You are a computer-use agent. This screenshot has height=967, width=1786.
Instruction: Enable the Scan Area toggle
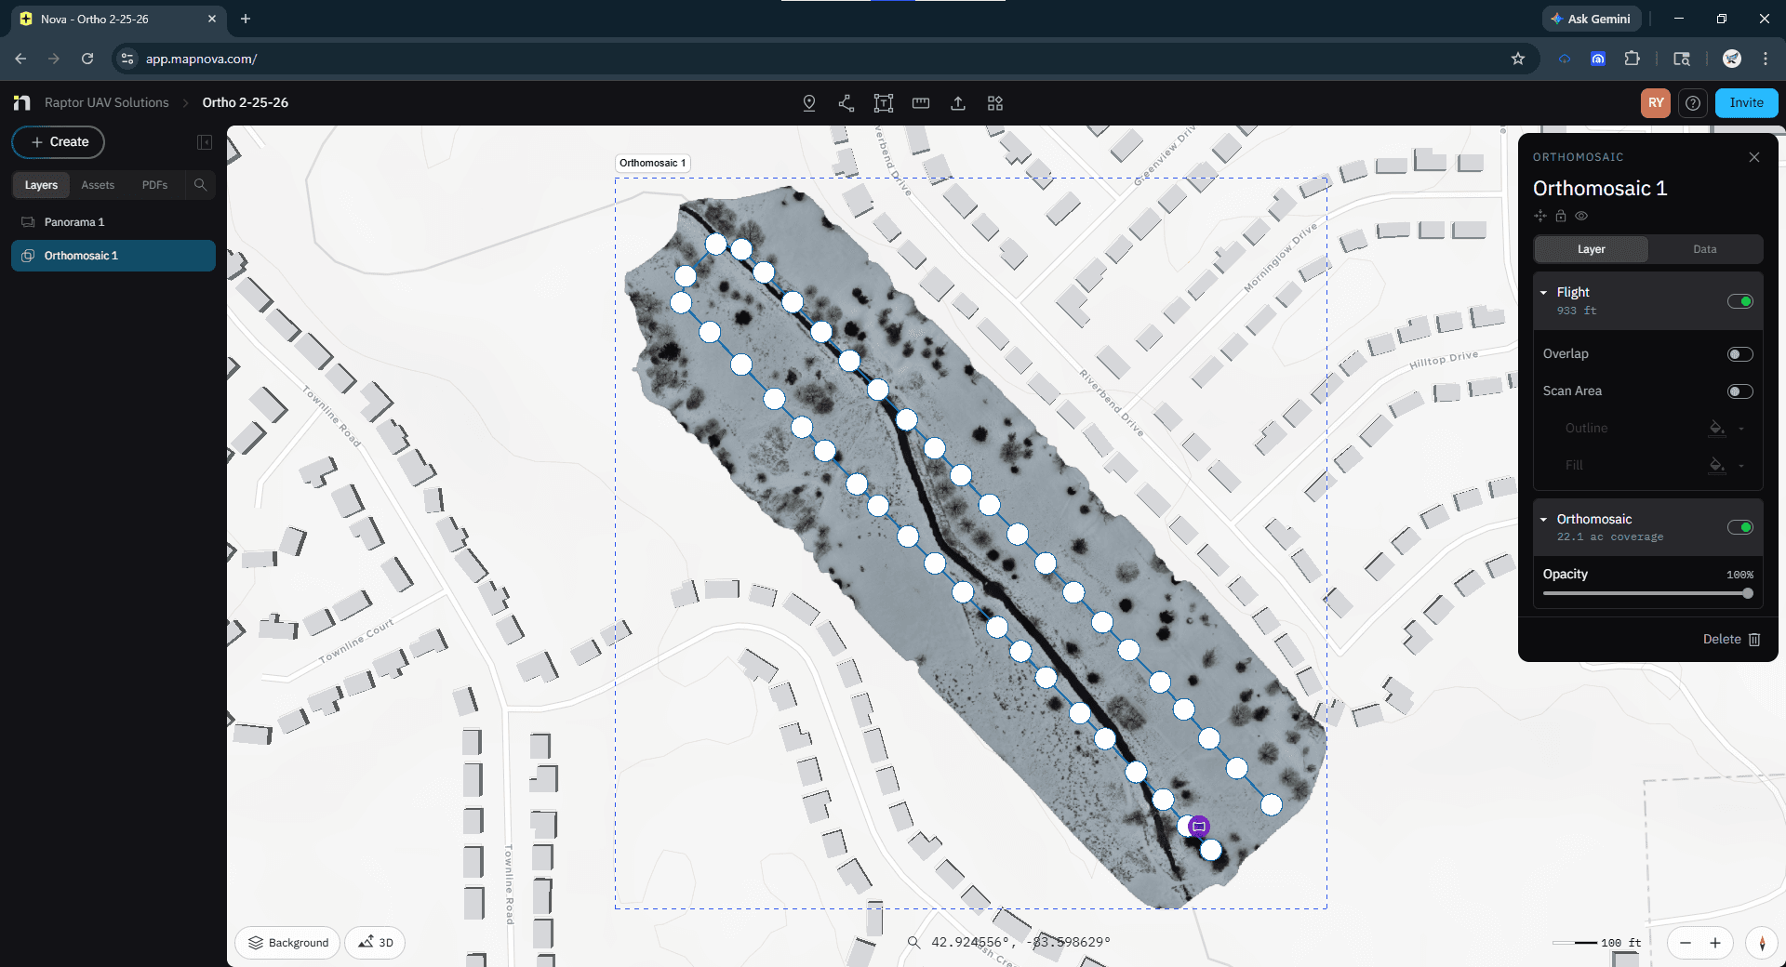(x=1738, y=391)
